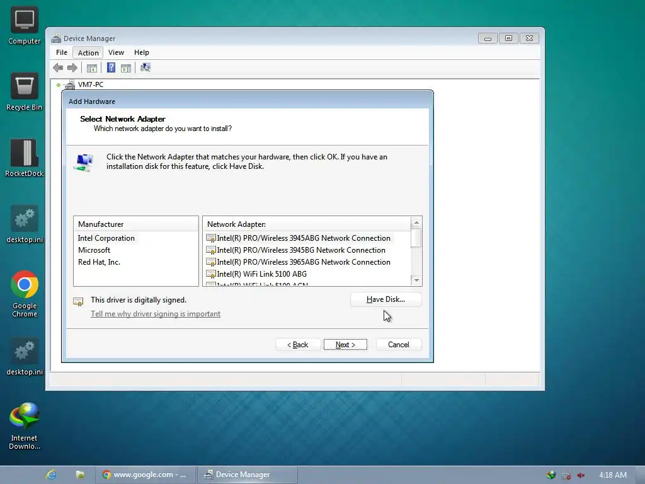Click the Forward arrow in Device Manager toolbar
The height and width of the screenshot is (484, 645).
pyautogui.click(x=72, y=68)
